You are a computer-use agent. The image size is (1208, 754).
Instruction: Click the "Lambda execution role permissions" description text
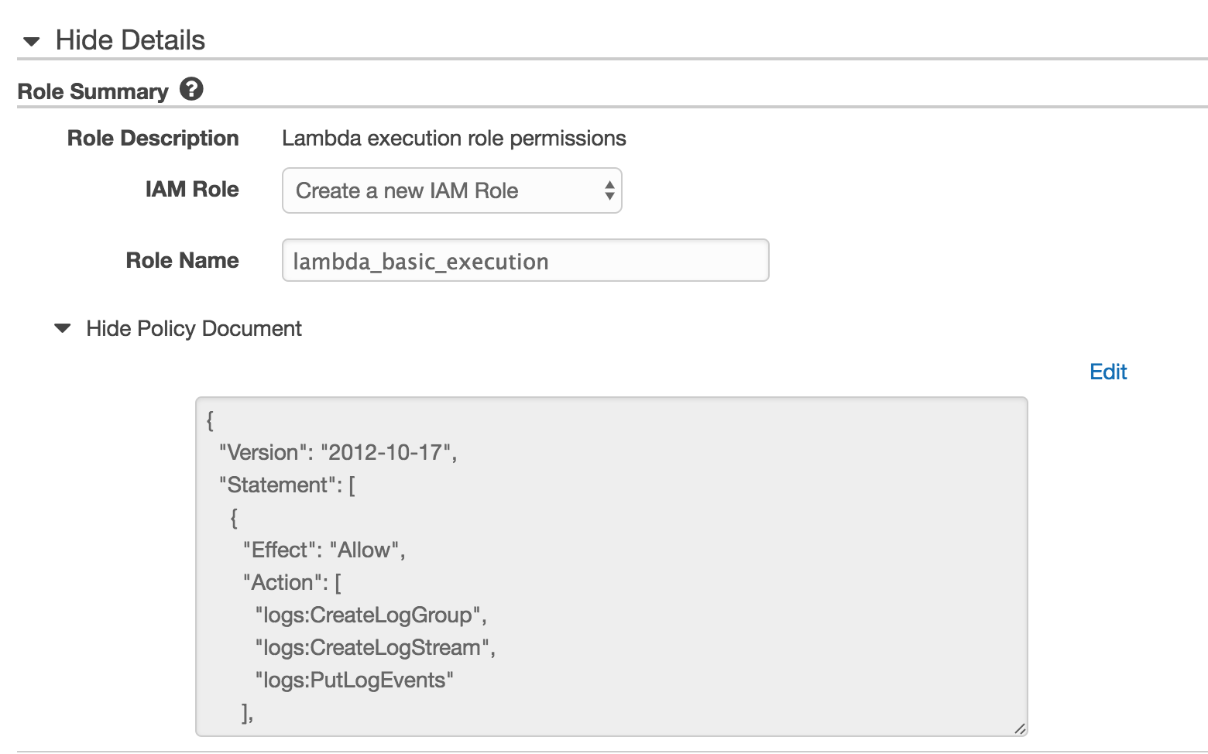click(454, 139)
